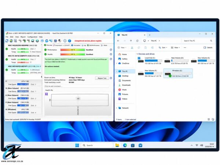Expand the Network node in Explorer sidebar
The image size is (220, 165).
[117, 108]
